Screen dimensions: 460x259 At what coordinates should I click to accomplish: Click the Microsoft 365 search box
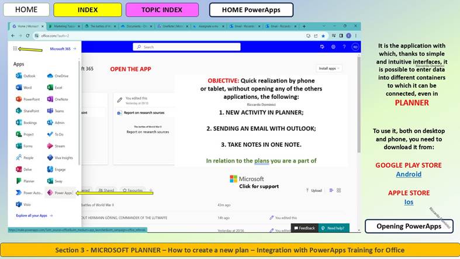point(186,47)
